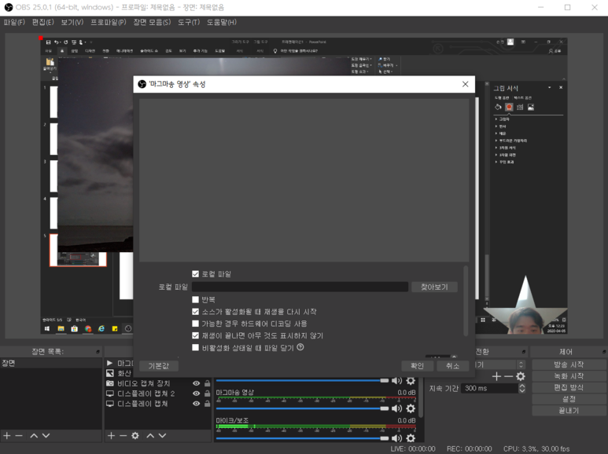Hide the 비디오 캡쳐 장치 source
The image size is (608, 454).
196,383
